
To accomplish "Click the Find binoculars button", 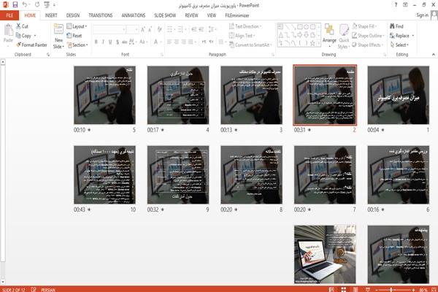I will point(396,26).
